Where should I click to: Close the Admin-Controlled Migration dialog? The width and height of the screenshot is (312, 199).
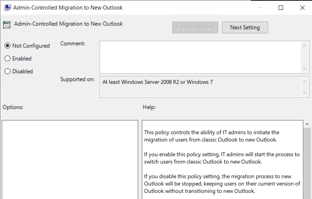point(302,8)
